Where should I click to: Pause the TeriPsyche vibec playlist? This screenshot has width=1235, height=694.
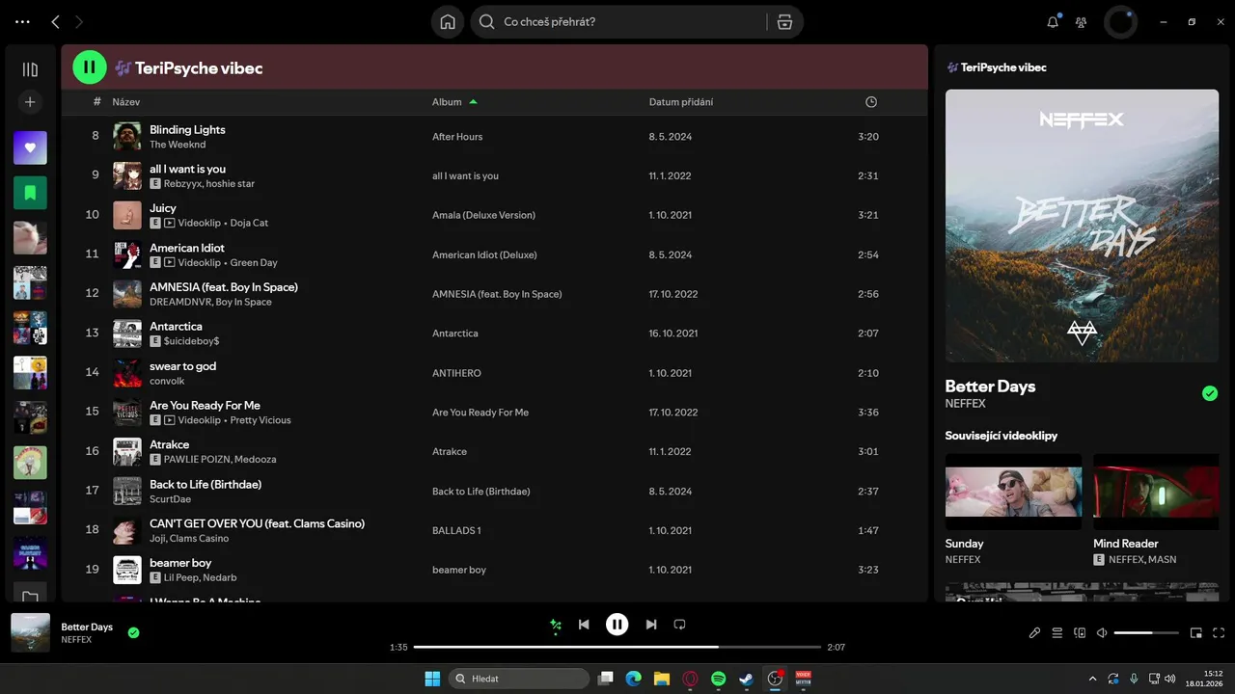pyautogui.click(x=90, y=67)
